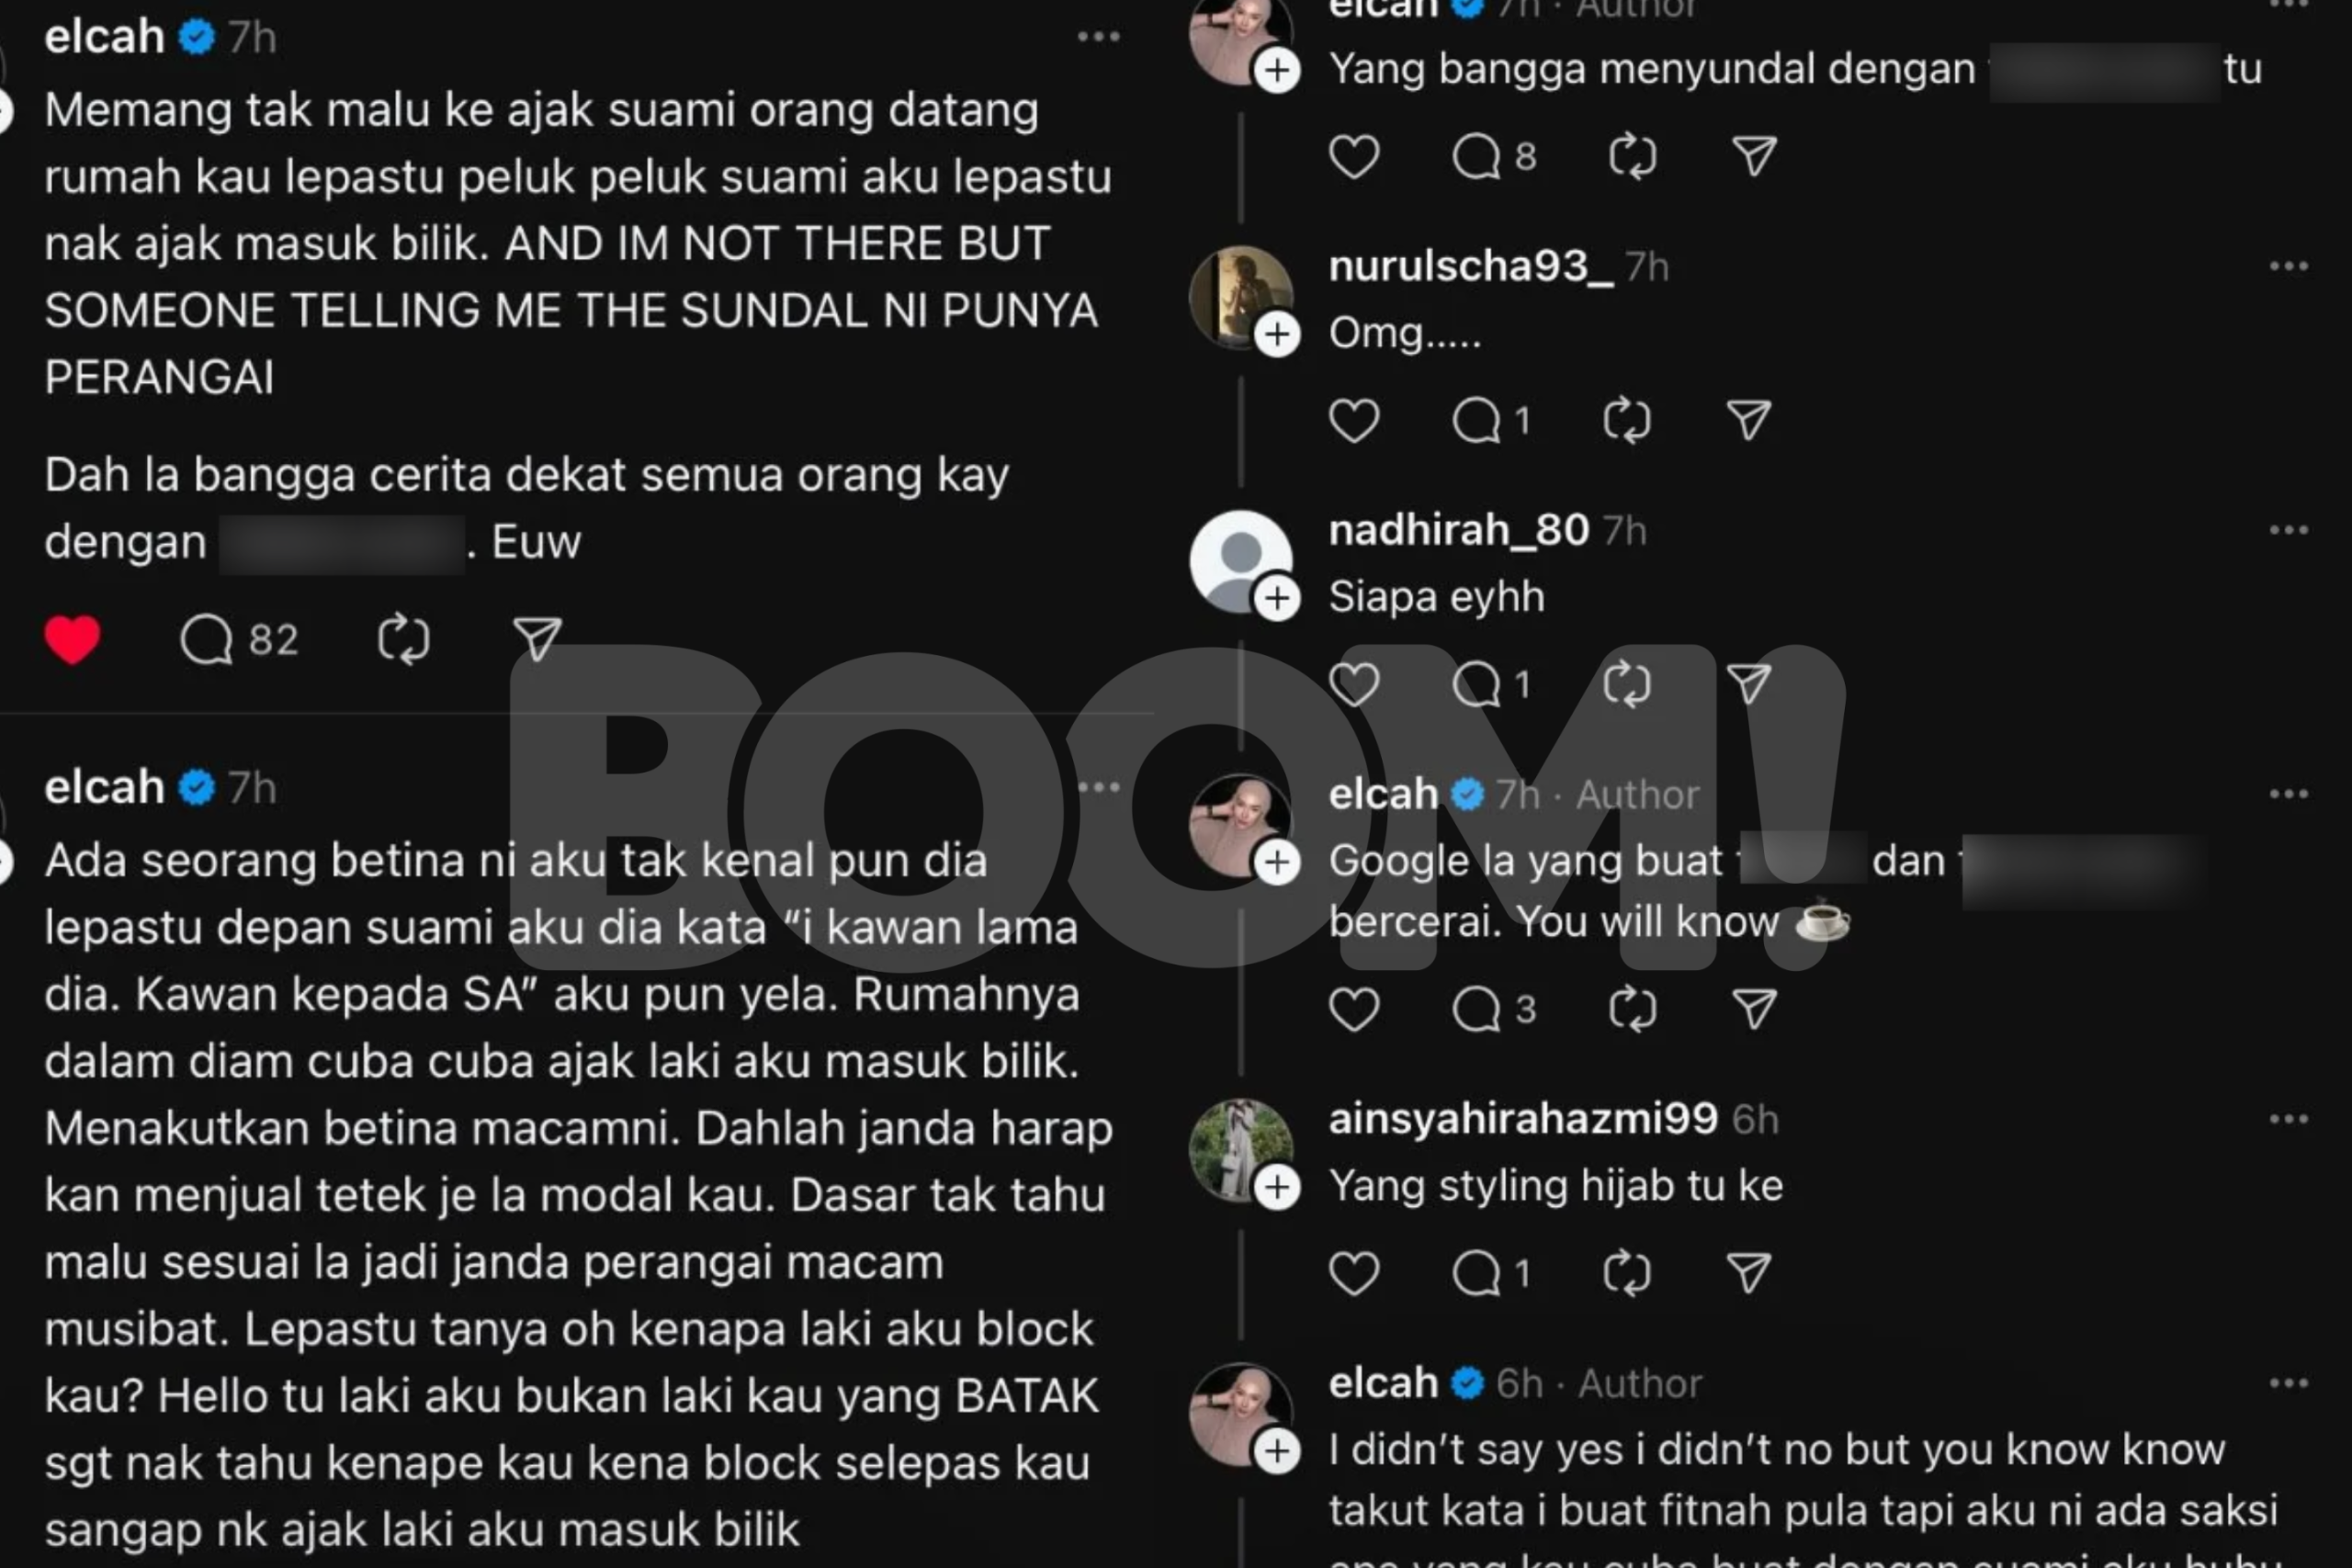
Task: View nurulscha93_'s profile picture
Action: [x=1240, y=296]
